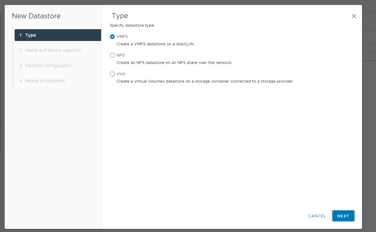Click 'Create a VMFS datastore on a disk/LUN' text

click(155, 44)
